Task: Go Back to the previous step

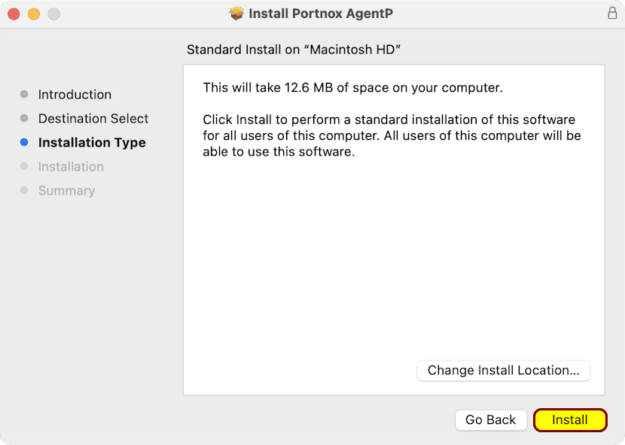Action: click(491, 420)
